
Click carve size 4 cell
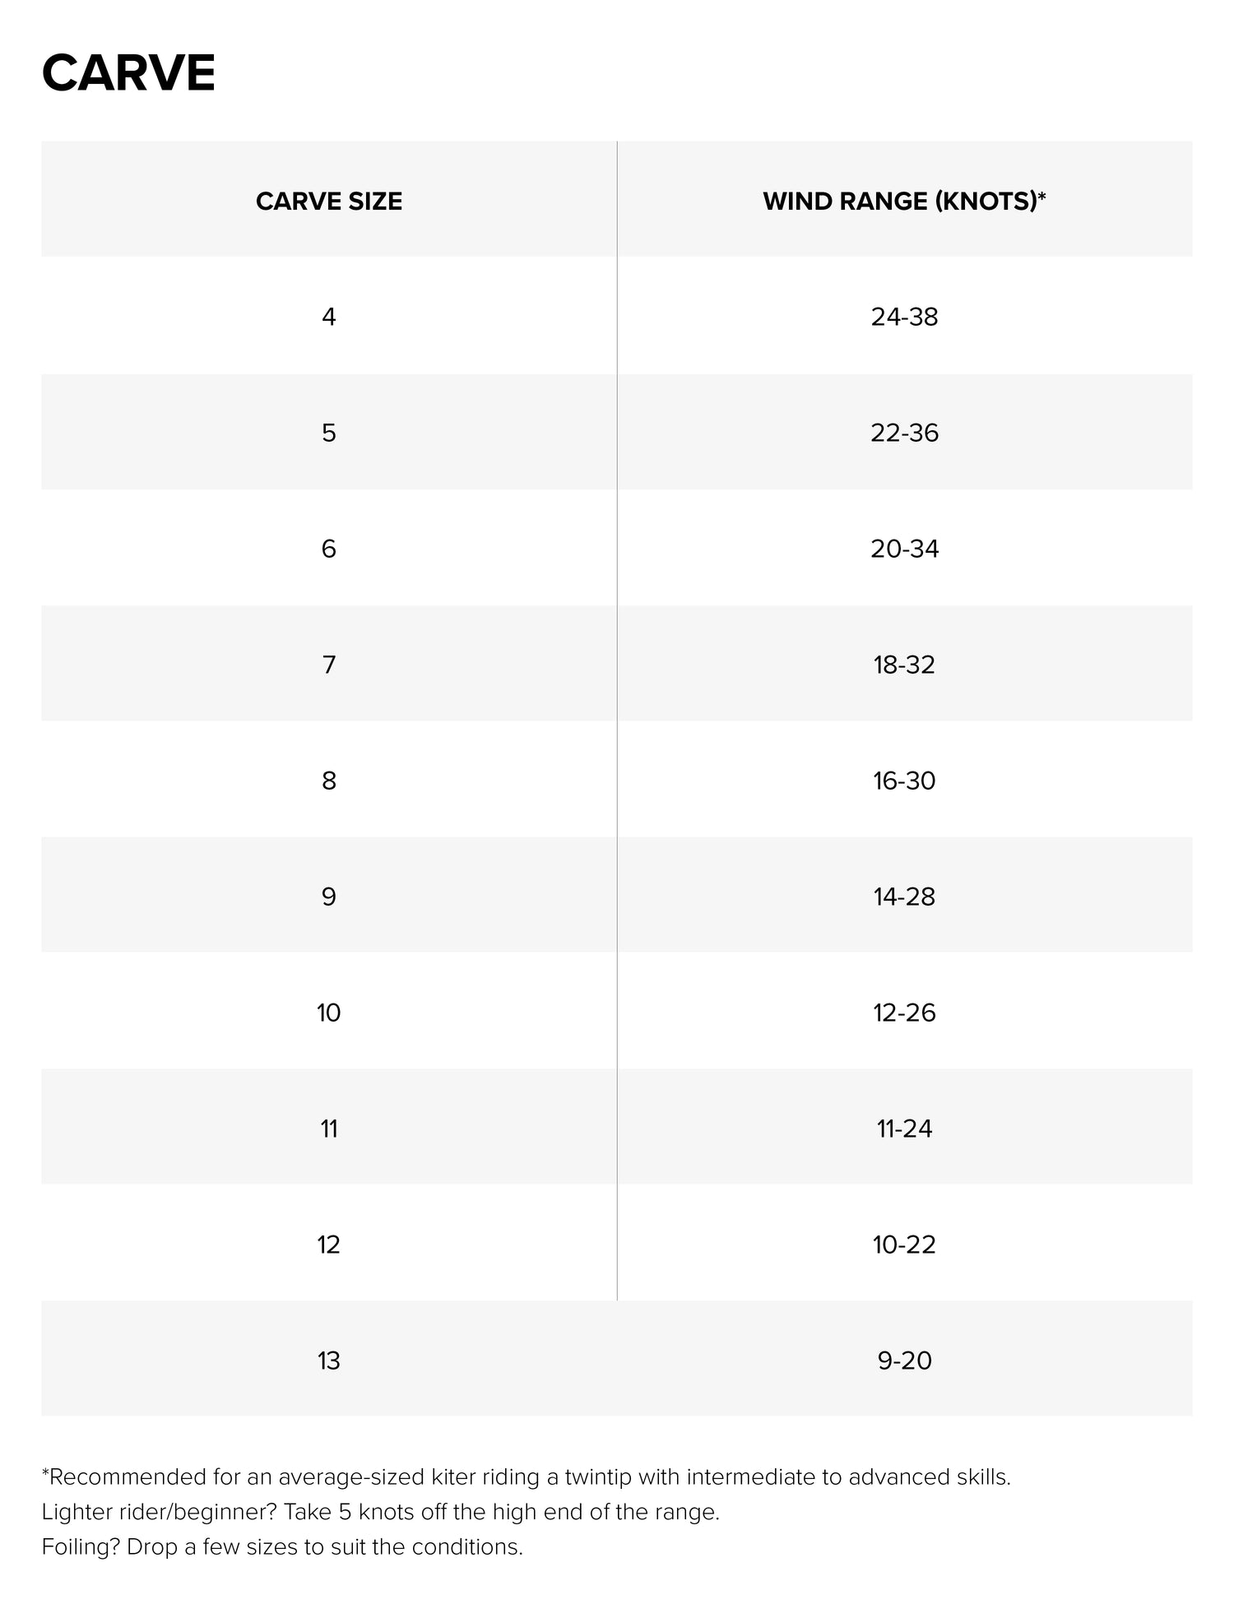point(329,317)
